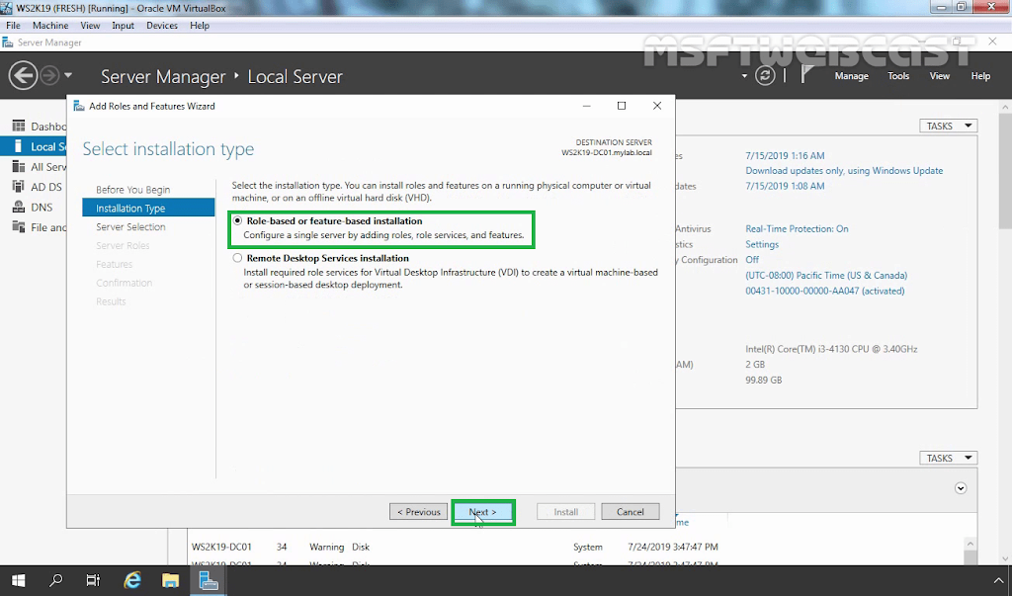This screenshot has height=596, width=1012.
Task: Open the Manage menu
Action: click(x=851, y=75)
